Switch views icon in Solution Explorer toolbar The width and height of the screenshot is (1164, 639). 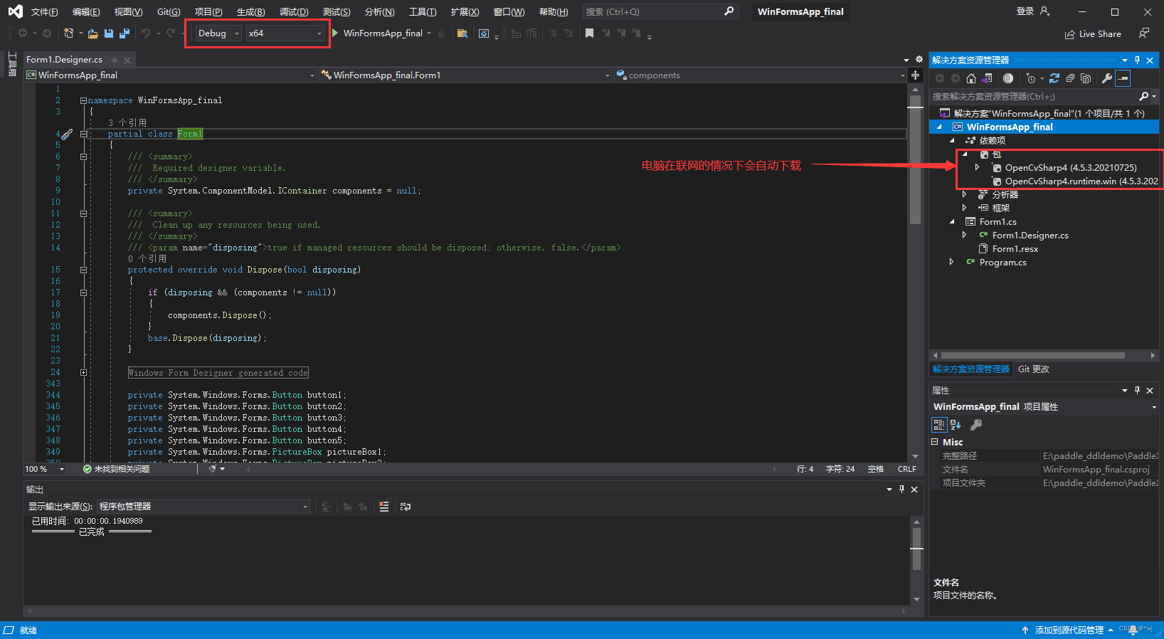pos(987,78)
